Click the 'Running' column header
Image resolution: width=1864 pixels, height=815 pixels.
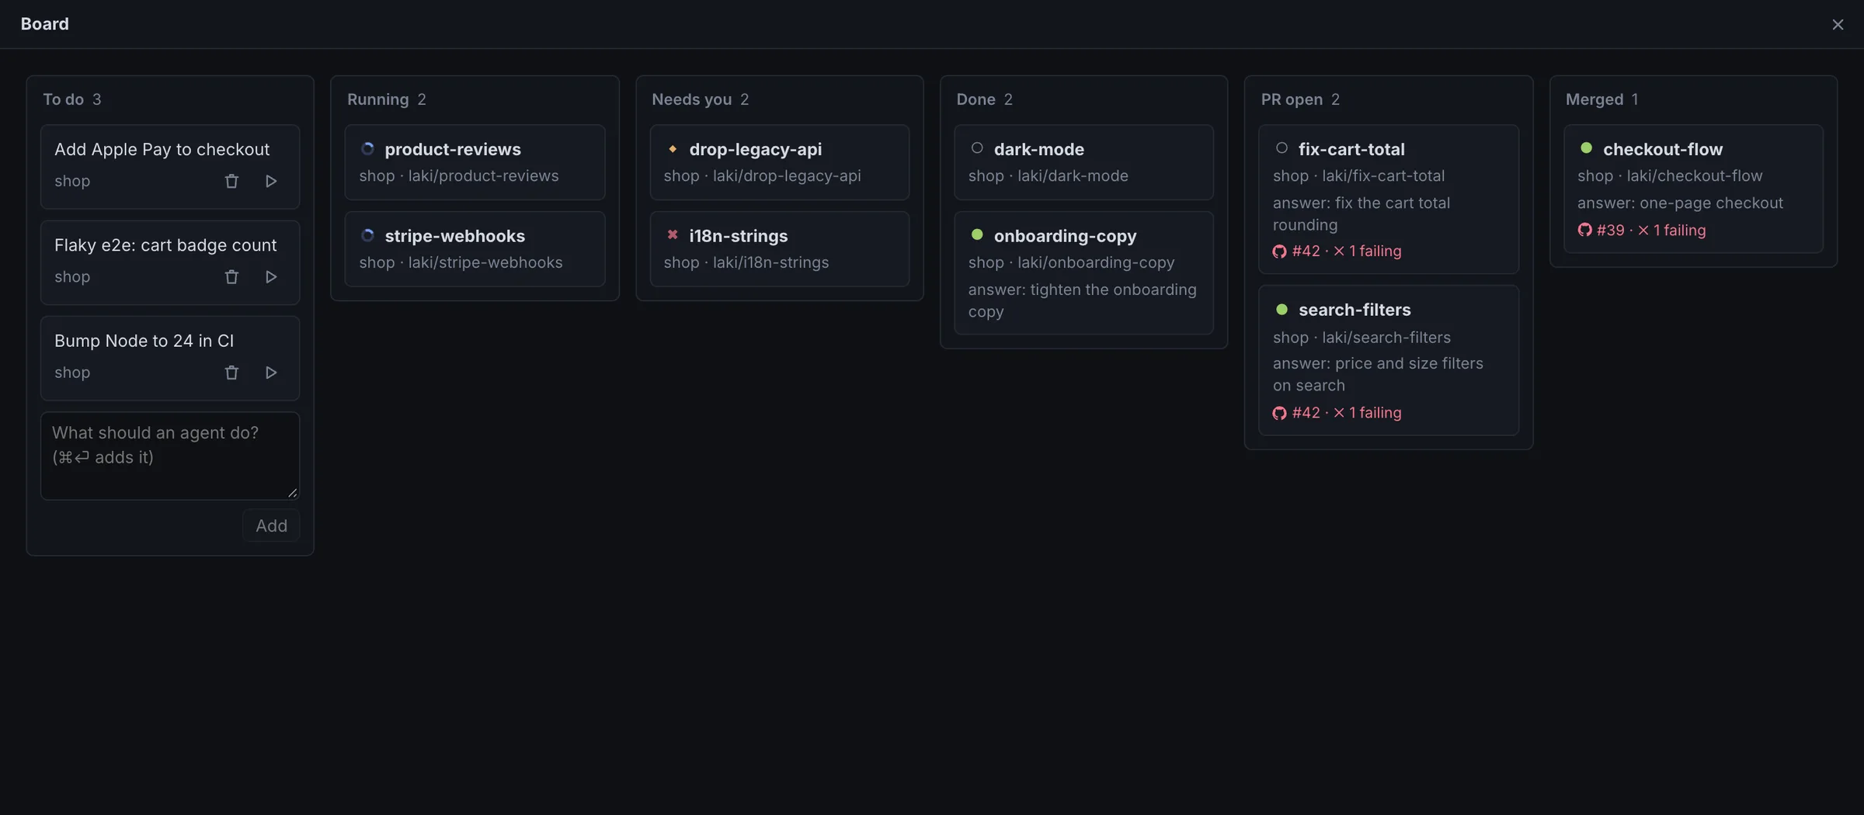tap(377, 99)
